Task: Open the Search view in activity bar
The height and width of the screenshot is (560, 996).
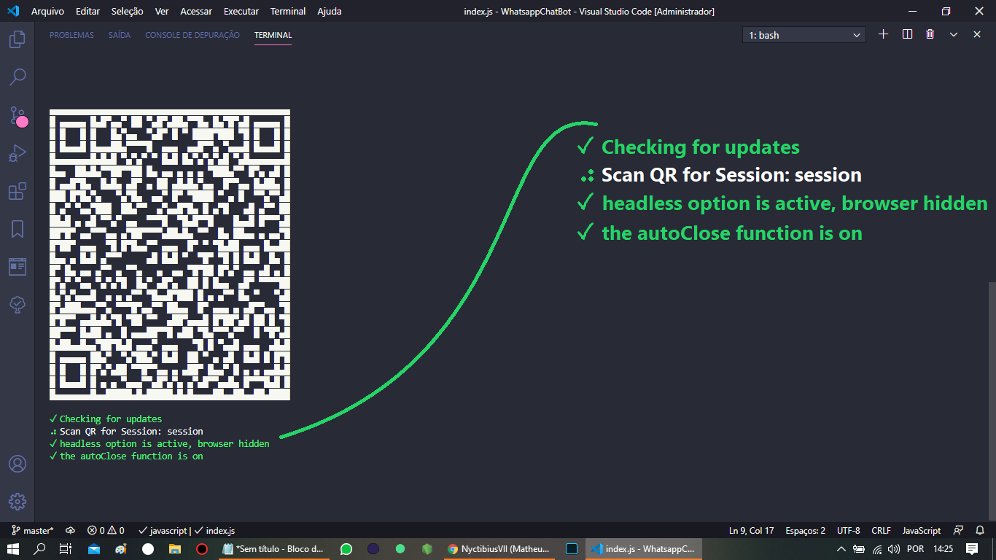Action: pos(17,77)
